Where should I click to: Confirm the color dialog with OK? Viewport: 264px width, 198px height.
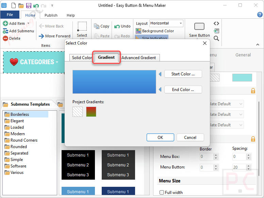click(x=160, y=138)
